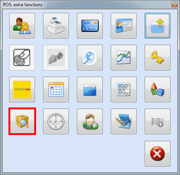This screenshot has width=180, height=175.
Task: Open the ID card profile icon
Action: pos(124,26)
